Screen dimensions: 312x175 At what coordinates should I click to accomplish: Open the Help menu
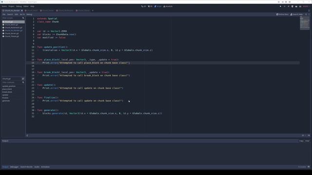pos(32,6)
